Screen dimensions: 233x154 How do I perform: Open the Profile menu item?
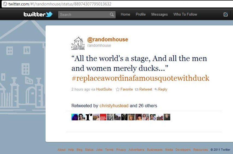(141, 14)
